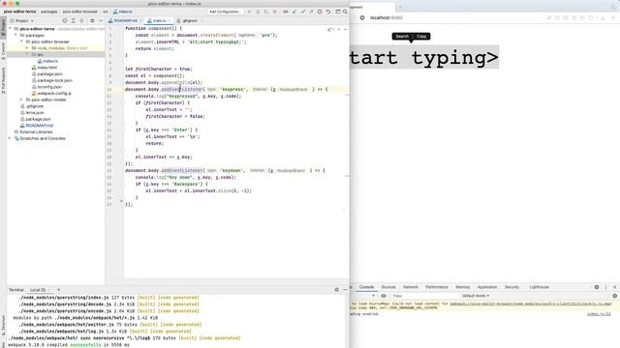Viewport: 620px width, 348px height.
Task: Click pico-editor-browser breadcrumb
Action: click(x=79, y=12)
